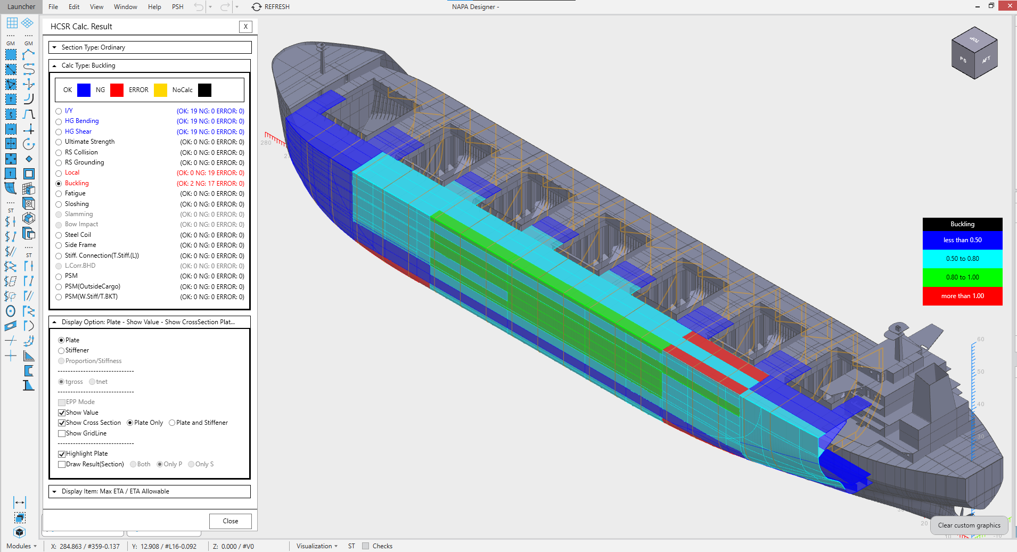Enable the Show GridLine checkbox
Image resolution: width=1017 pixels, height=552 pixels.
click(x=62, y=434)
